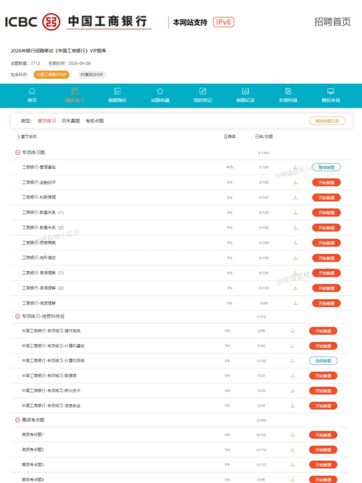This screenshot has height=483, width=362.
Task: Open the 试题收藏 star icon
Action: pyautogui.click(x=160, y=91)
